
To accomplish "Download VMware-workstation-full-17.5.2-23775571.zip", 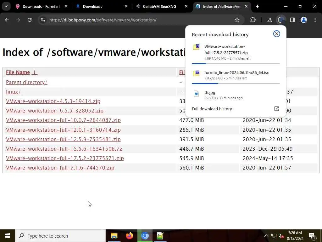I will [x=65, y=158].
